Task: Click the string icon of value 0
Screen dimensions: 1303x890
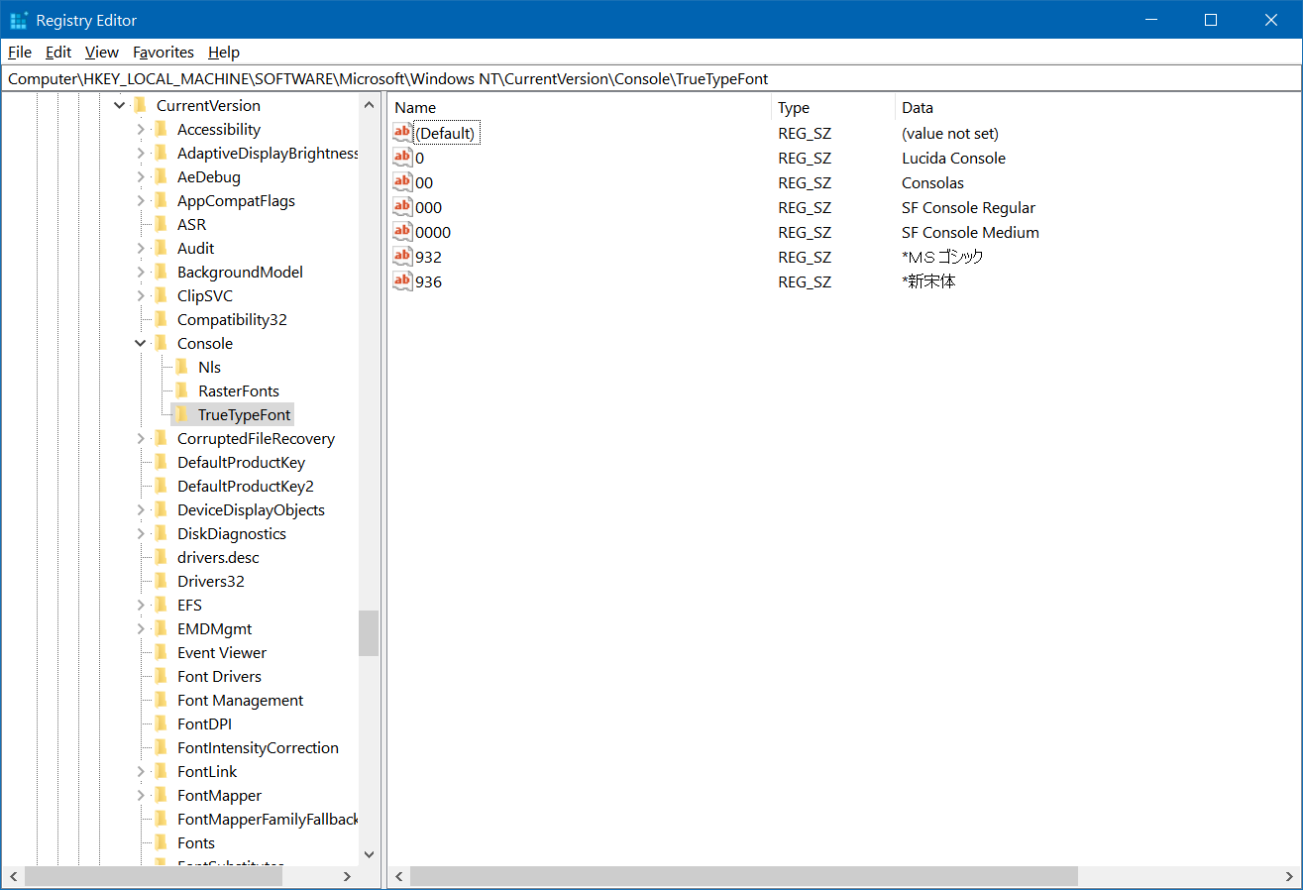Action: [402, 157]
